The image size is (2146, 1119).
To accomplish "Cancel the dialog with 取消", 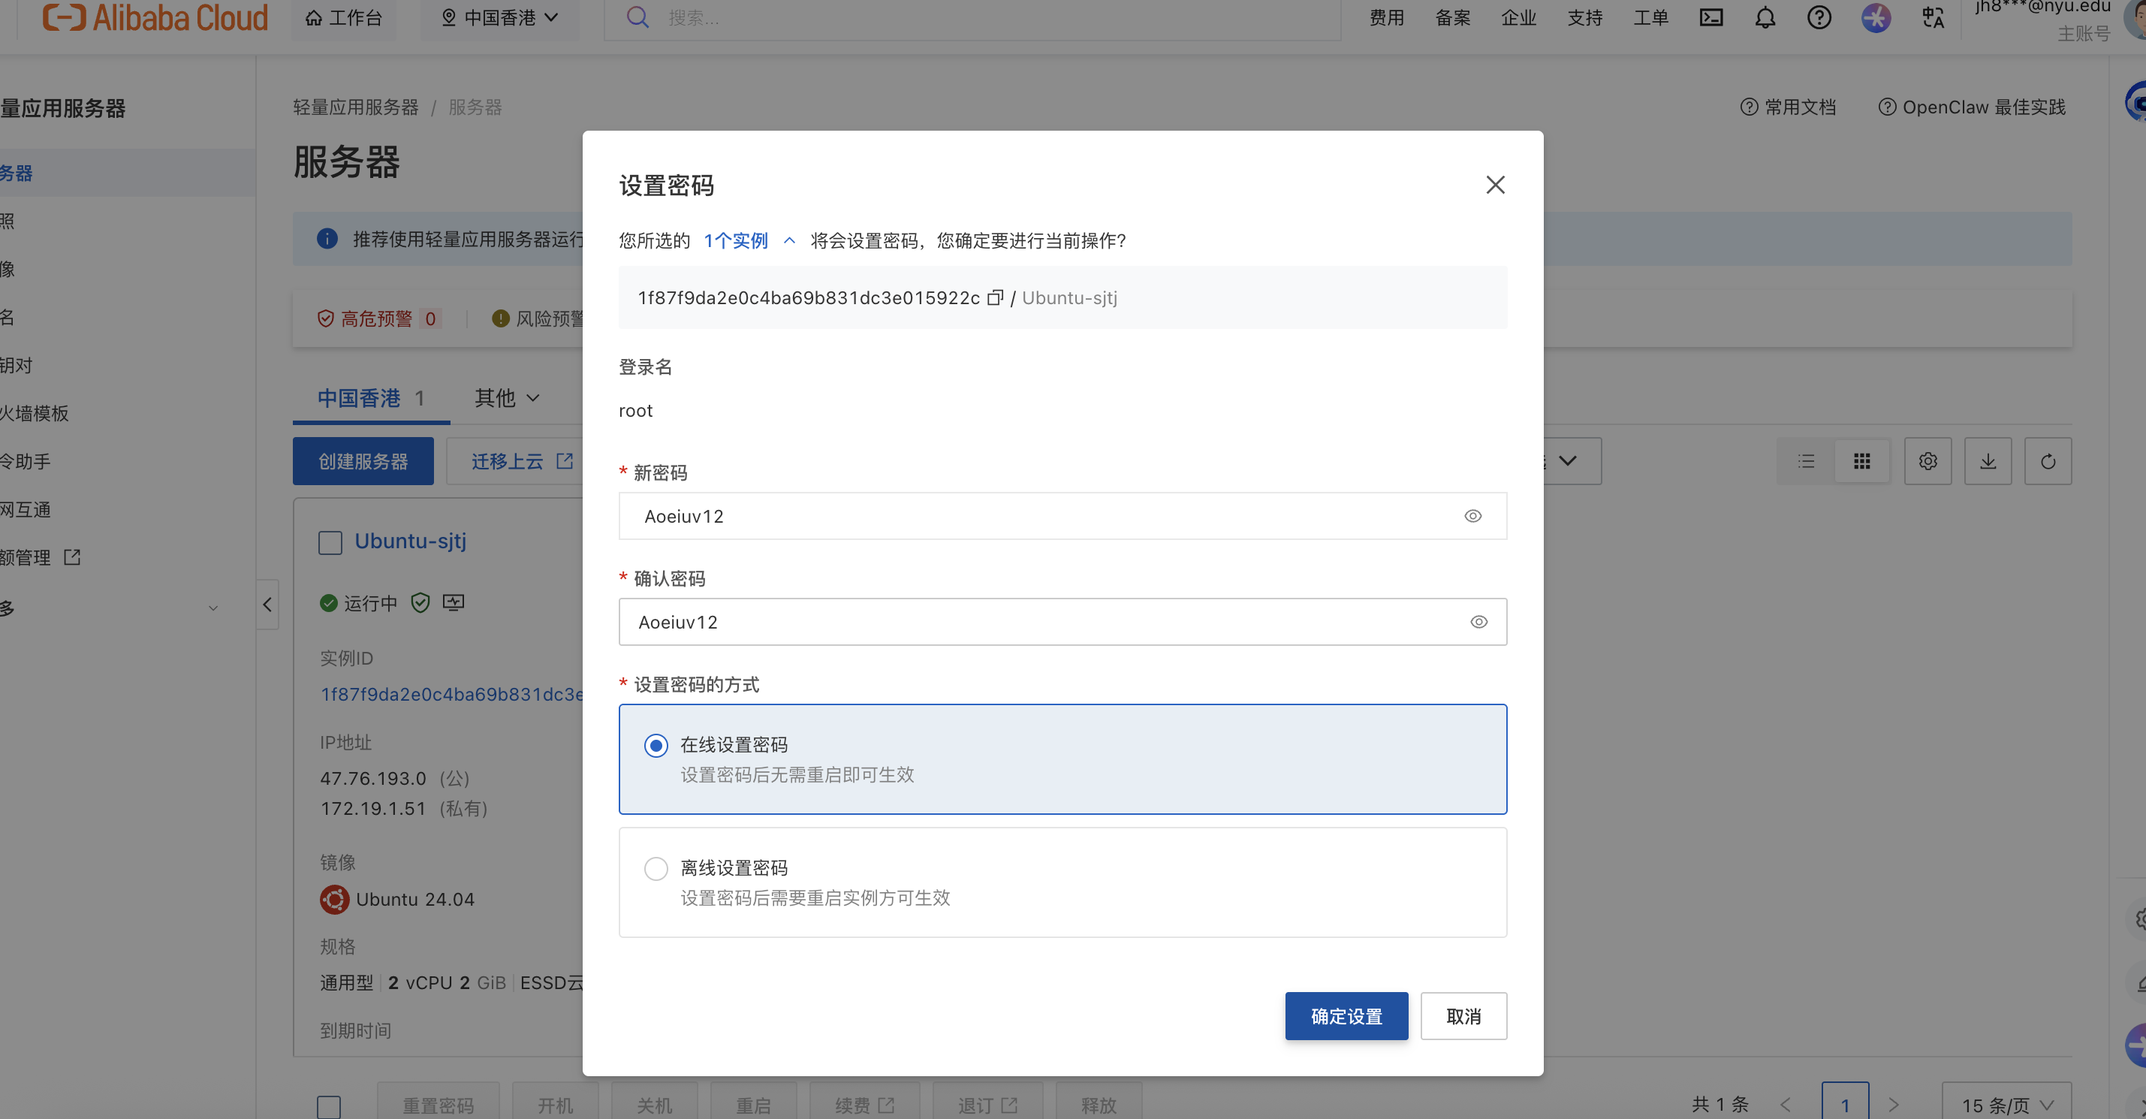I will [x=1463, y=1015].
